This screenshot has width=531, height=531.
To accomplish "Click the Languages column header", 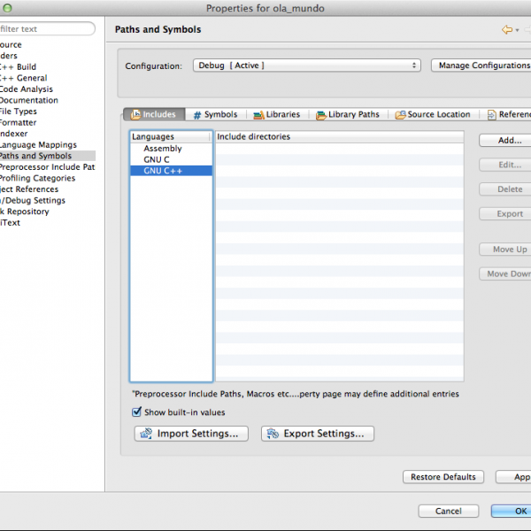I will click(x=170, y=136).
